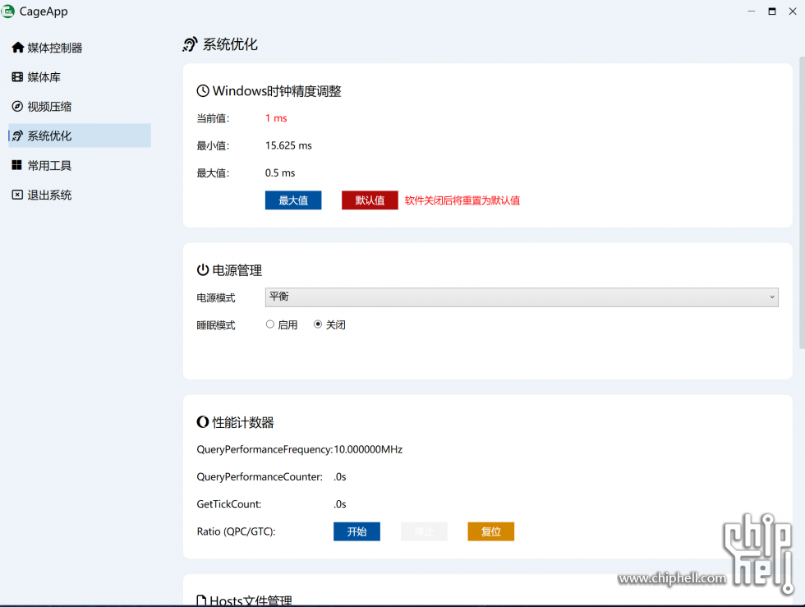Open the 媒体控制器 page
The width and height of the screenshot is (805, 607).
pyautogui.click(x=80, y=48)
